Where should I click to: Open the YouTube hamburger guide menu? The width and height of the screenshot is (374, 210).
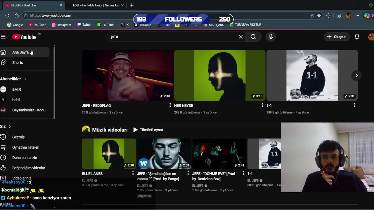[3, 37]
